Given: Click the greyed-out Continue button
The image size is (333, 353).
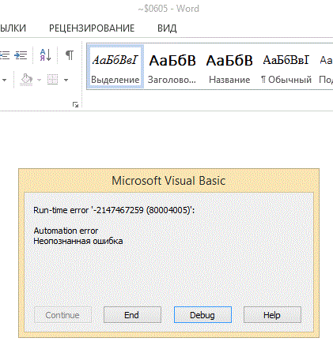Looking at the screenshot, I should (62, 315).
